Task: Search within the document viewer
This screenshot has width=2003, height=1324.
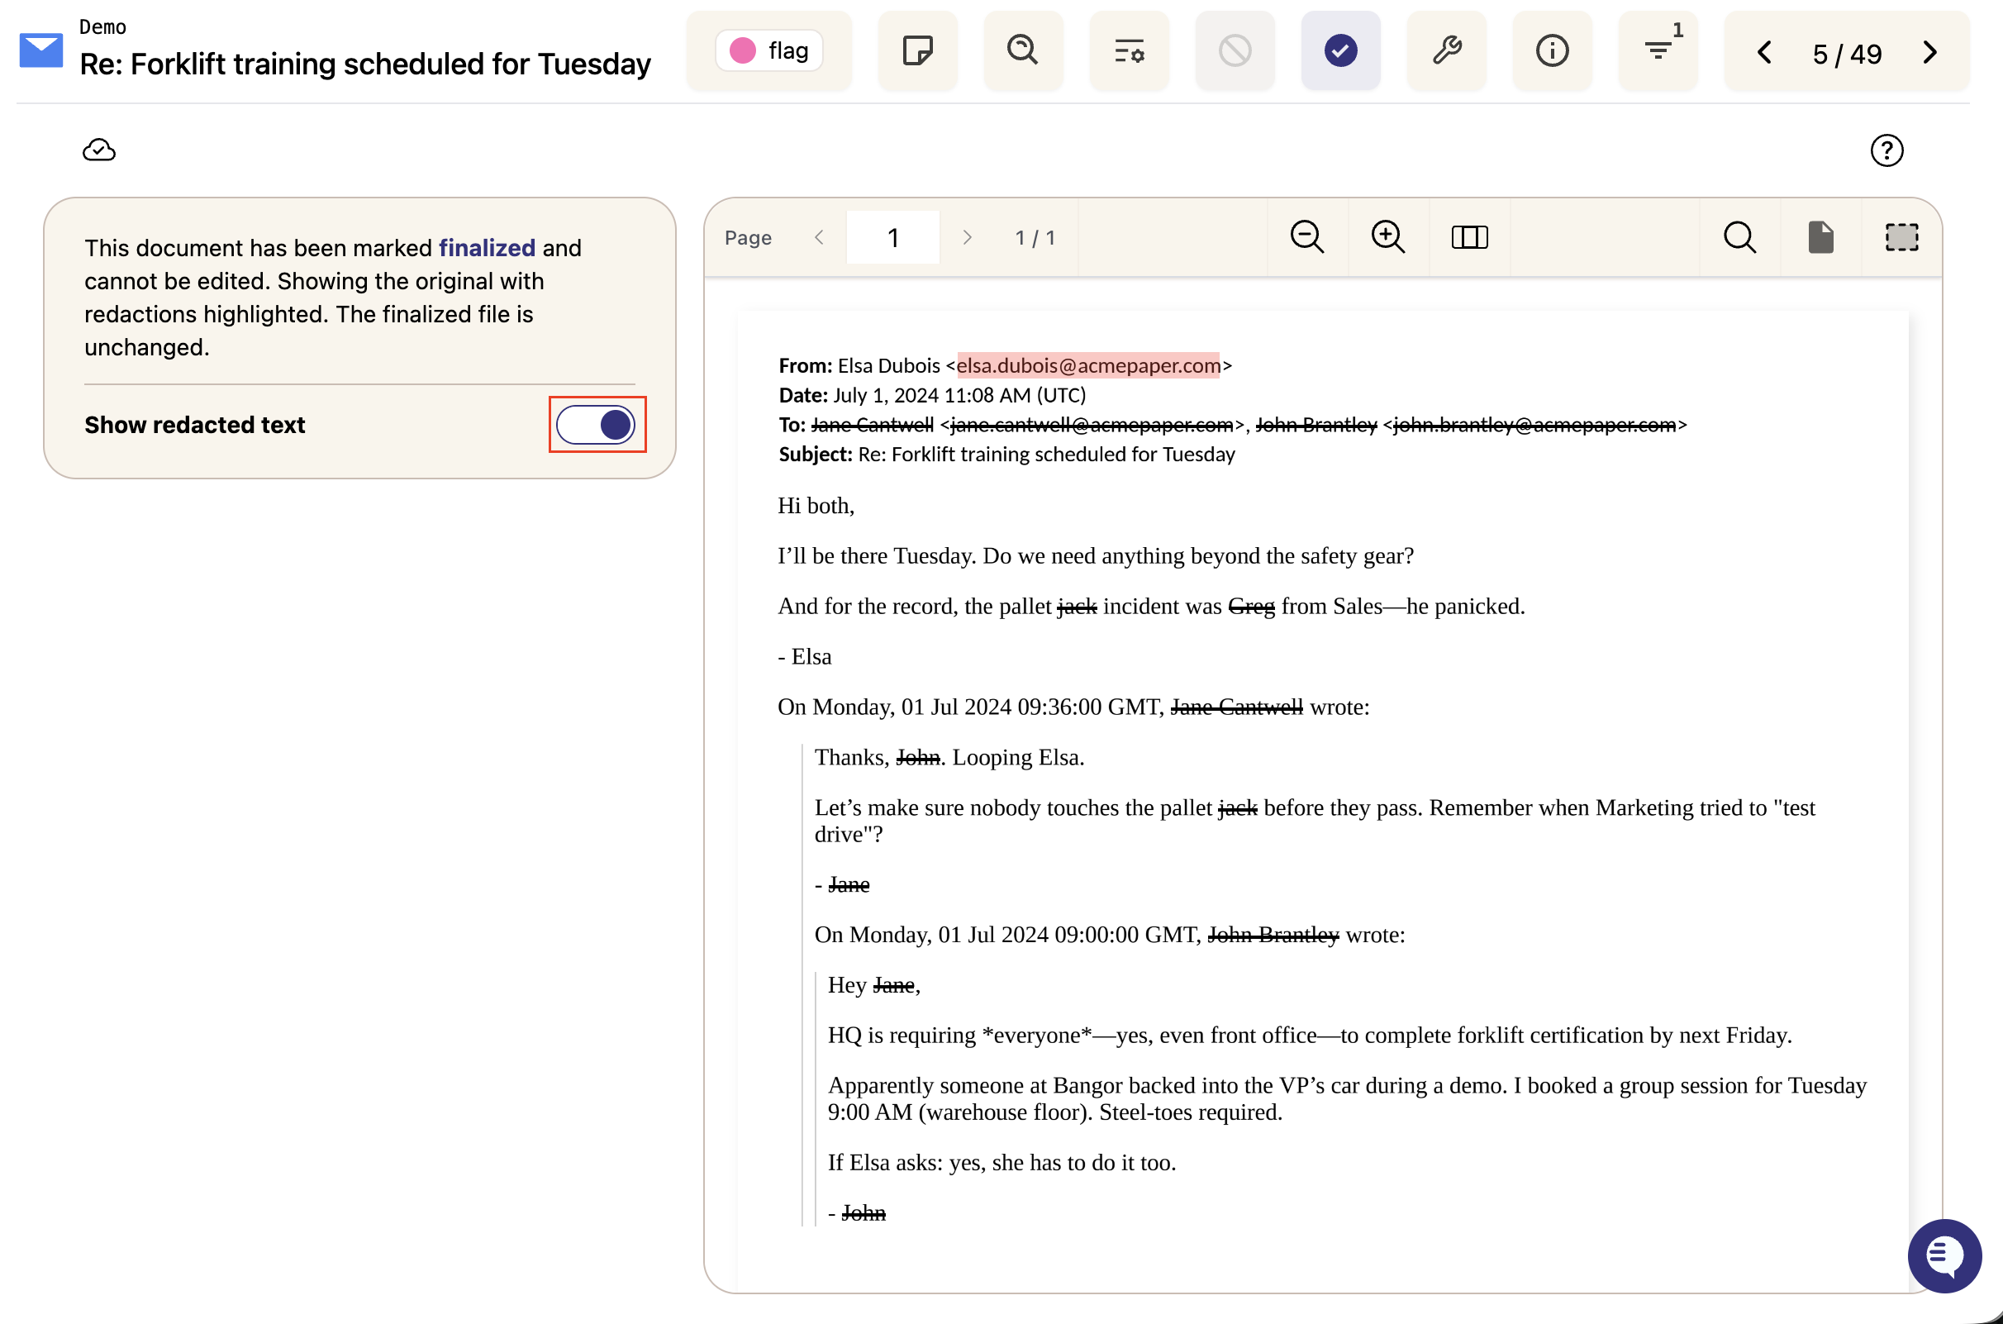Action: pos(1739,237)
